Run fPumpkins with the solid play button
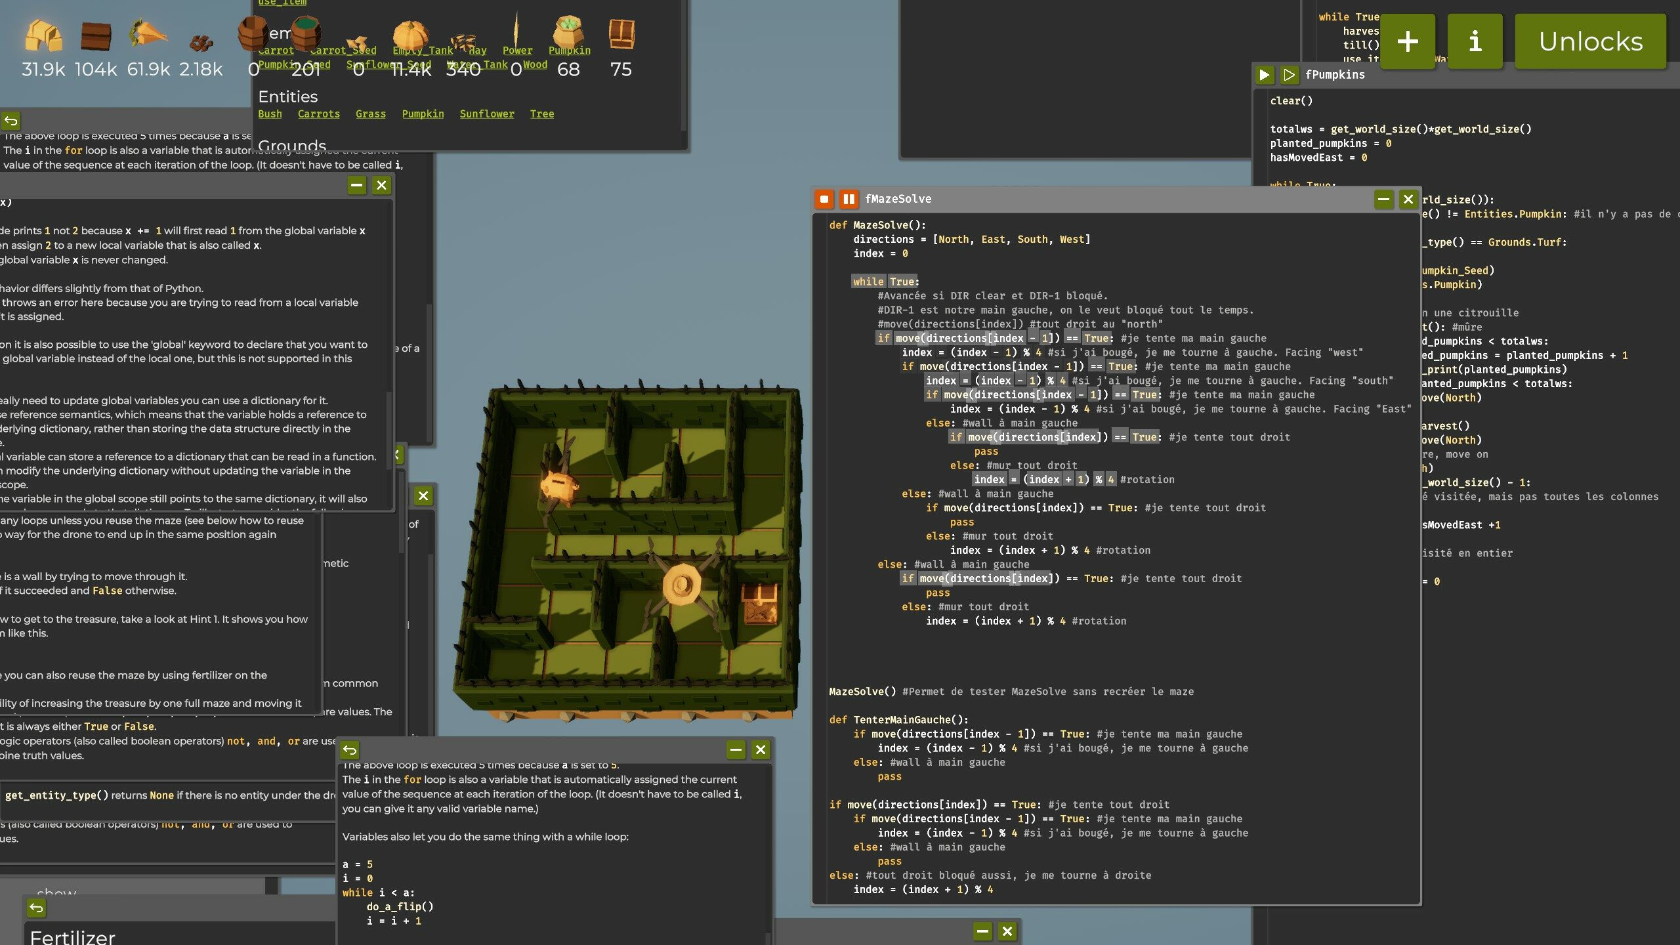 [1264, 75]
